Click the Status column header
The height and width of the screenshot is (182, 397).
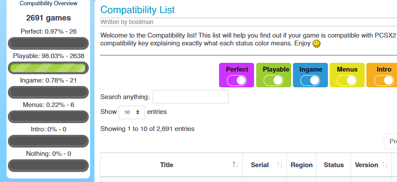[334, 165]
